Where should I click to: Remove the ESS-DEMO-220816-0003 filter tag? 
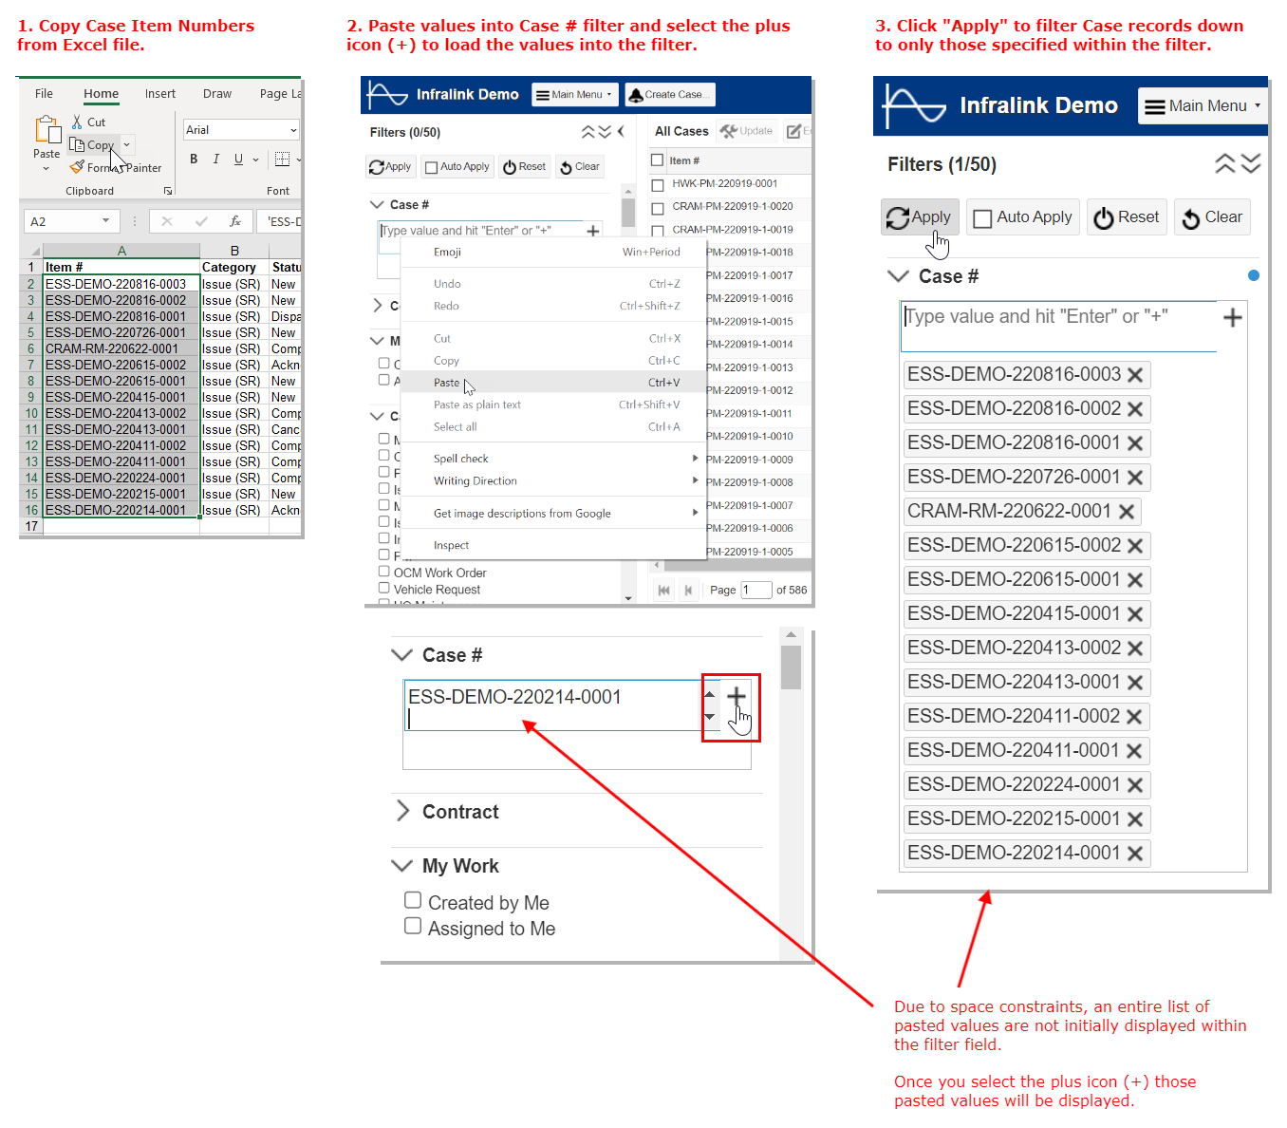point(1134,375)
